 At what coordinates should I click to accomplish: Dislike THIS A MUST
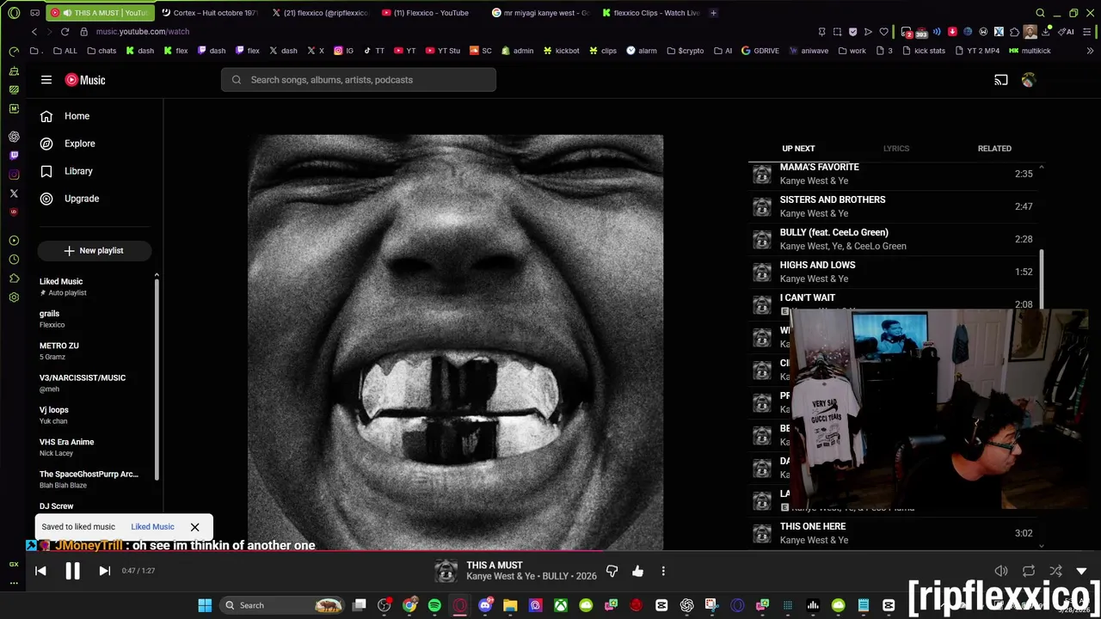pyautogui.click(x=612, y=571)
